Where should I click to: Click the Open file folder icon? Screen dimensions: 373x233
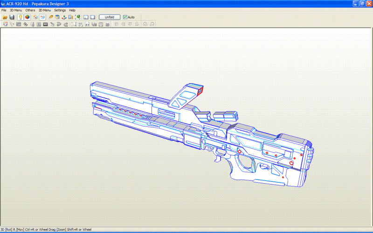pos(5,17)
